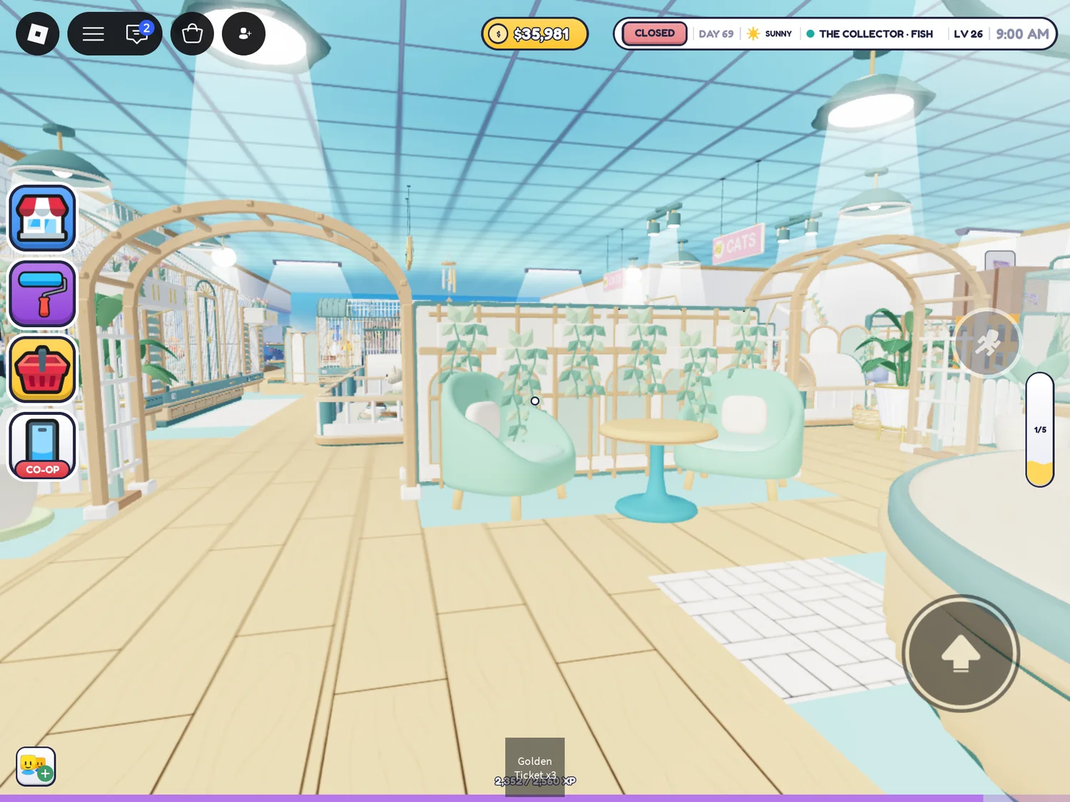Tap the sprint running figure button

pyautogui.click(x=987, y=343)
